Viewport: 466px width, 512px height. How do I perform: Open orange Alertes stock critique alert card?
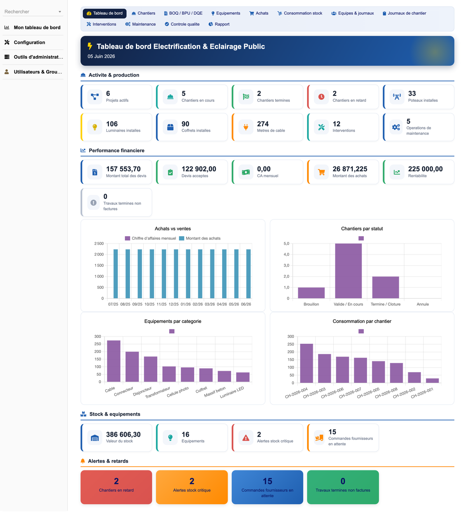click(192, 487)
